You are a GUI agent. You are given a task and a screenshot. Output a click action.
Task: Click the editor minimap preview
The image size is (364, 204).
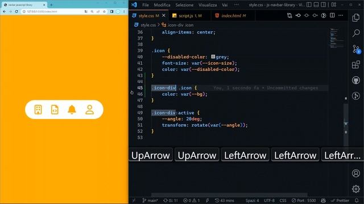[337, 39]
